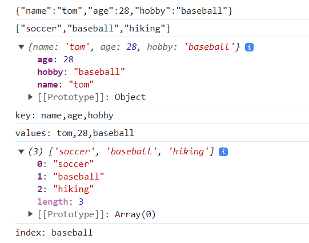Click array item 0: "soccer"
The height and width of the screenshot is (243, 309).
click(66, 164)
